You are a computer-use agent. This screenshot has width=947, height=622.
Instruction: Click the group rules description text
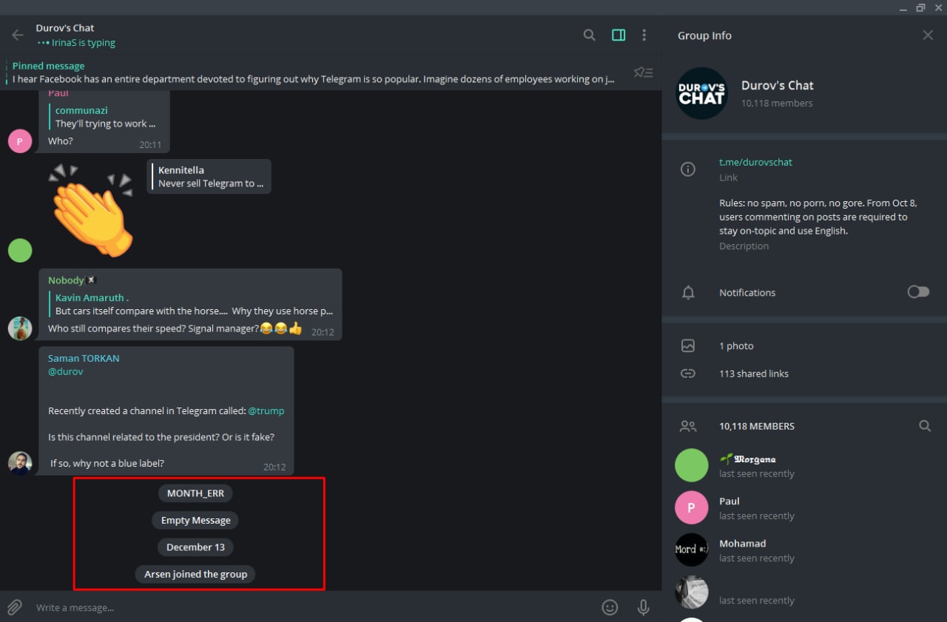click(x=818, y=217)
